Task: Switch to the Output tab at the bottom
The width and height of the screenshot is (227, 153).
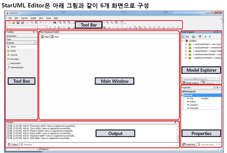Action: 13,145
